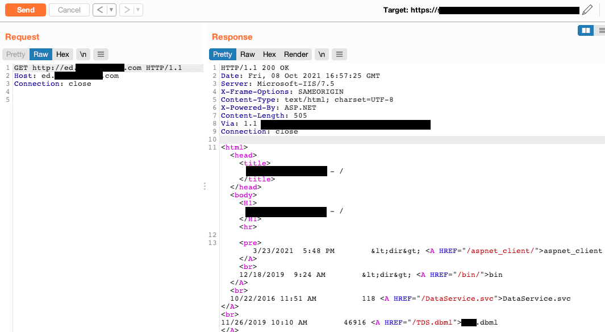Select the Raw tab in Request panel
The image size is (605, 332).
tap(41, 55)
